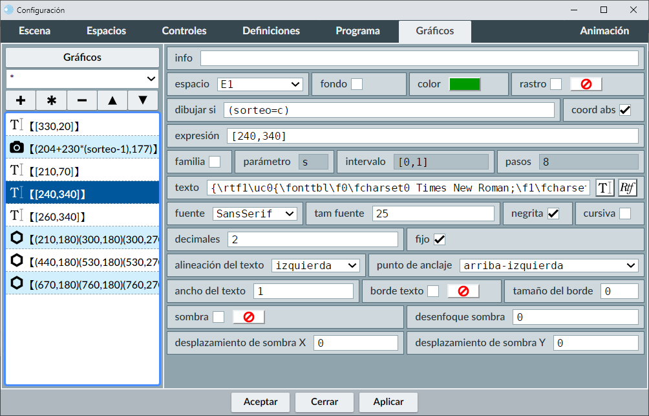Open the plain text editor icon

pos(604,188)
